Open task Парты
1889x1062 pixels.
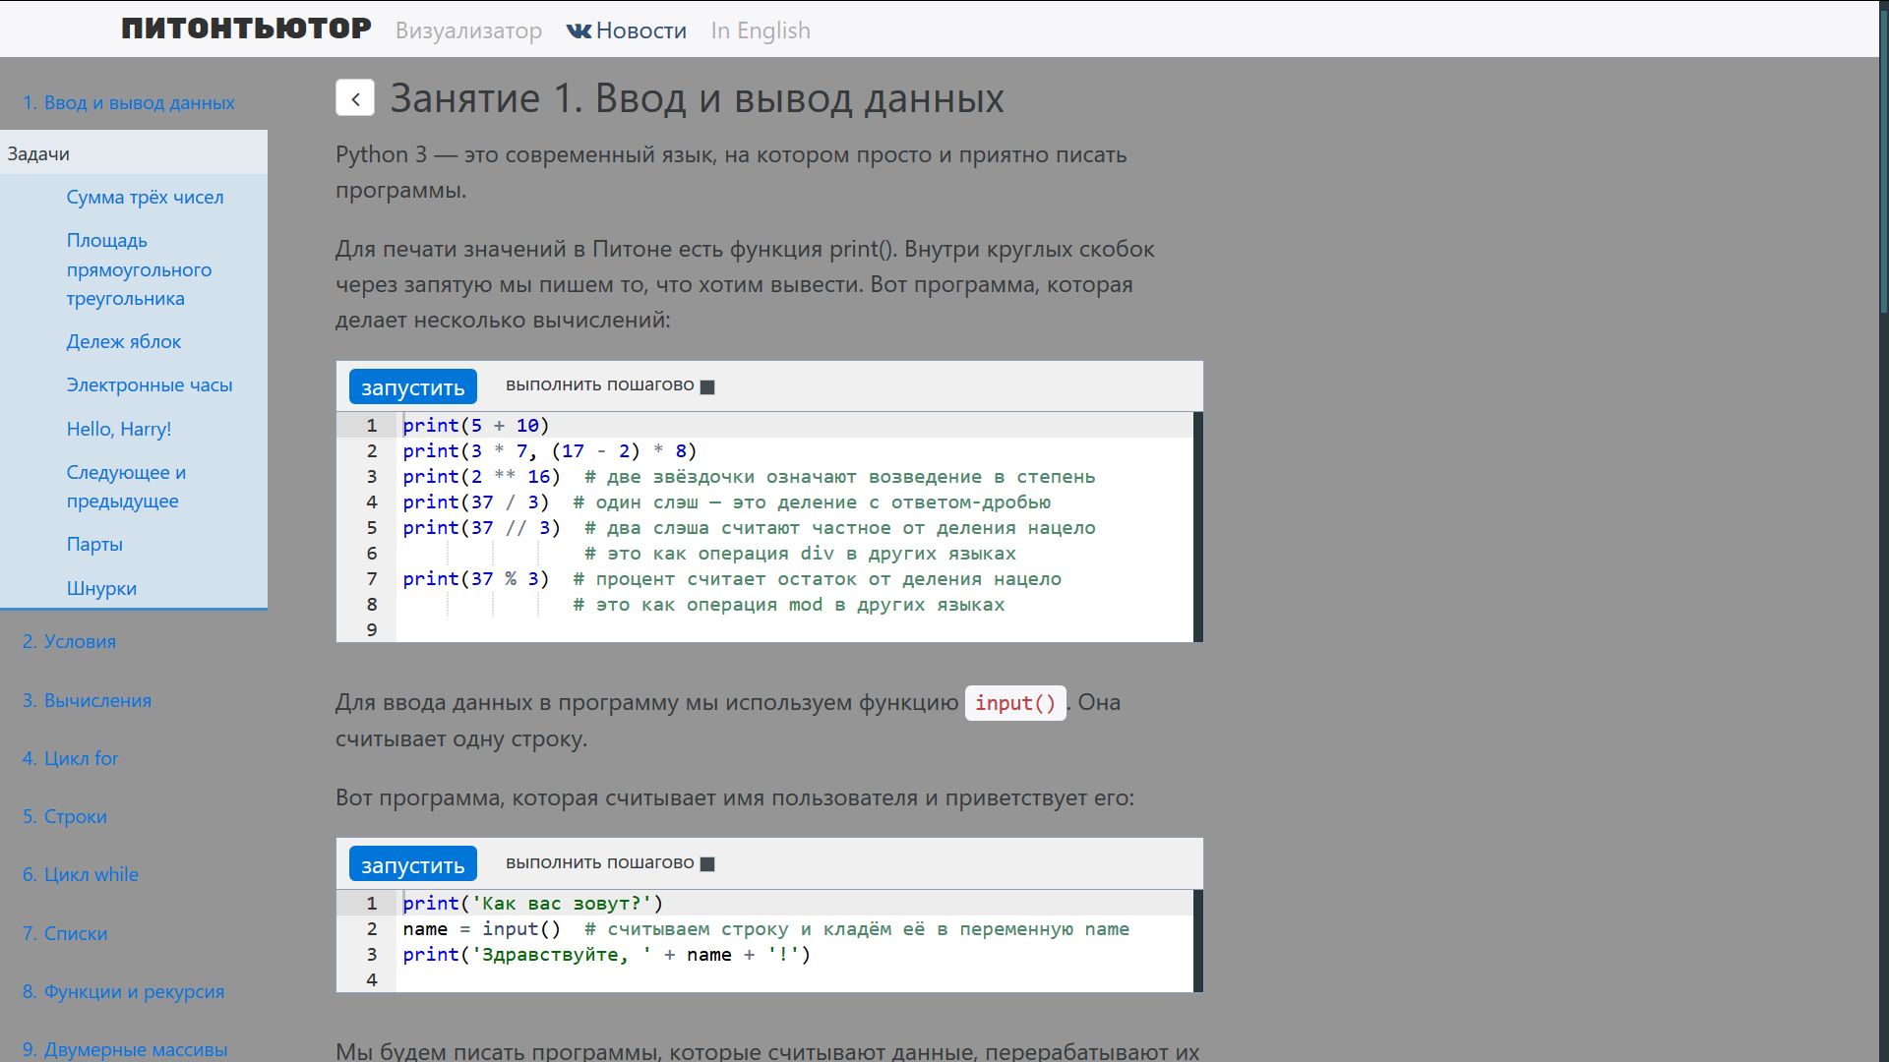click(94, 544)
